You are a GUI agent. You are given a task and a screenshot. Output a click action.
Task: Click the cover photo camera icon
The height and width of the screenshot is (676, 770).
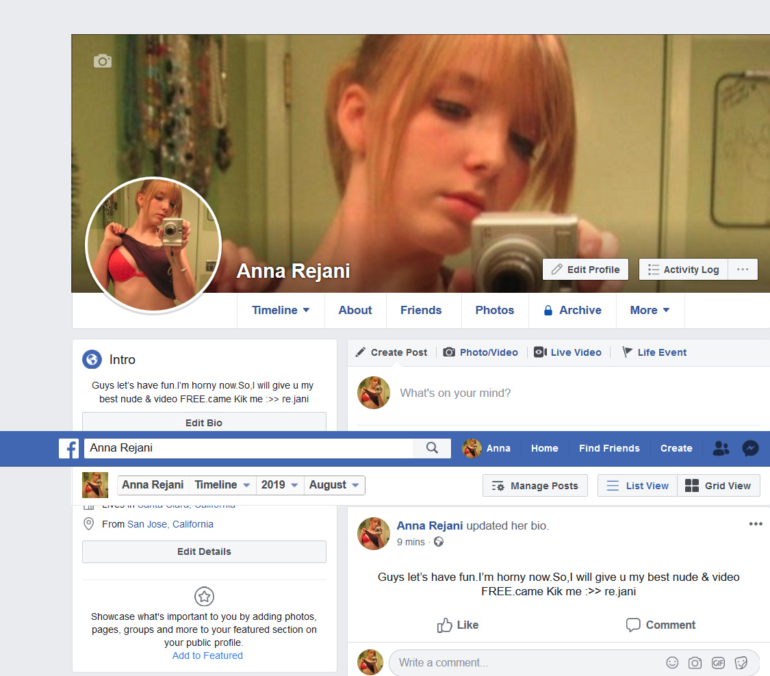tap(103, 61)
